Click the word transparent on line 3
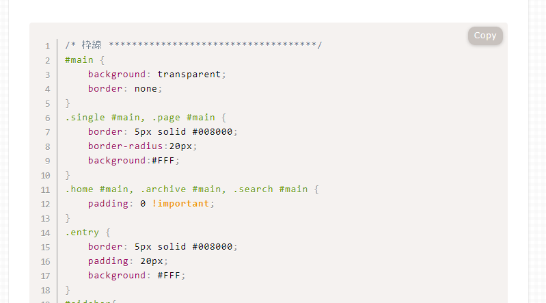 [x=189, y=75]
